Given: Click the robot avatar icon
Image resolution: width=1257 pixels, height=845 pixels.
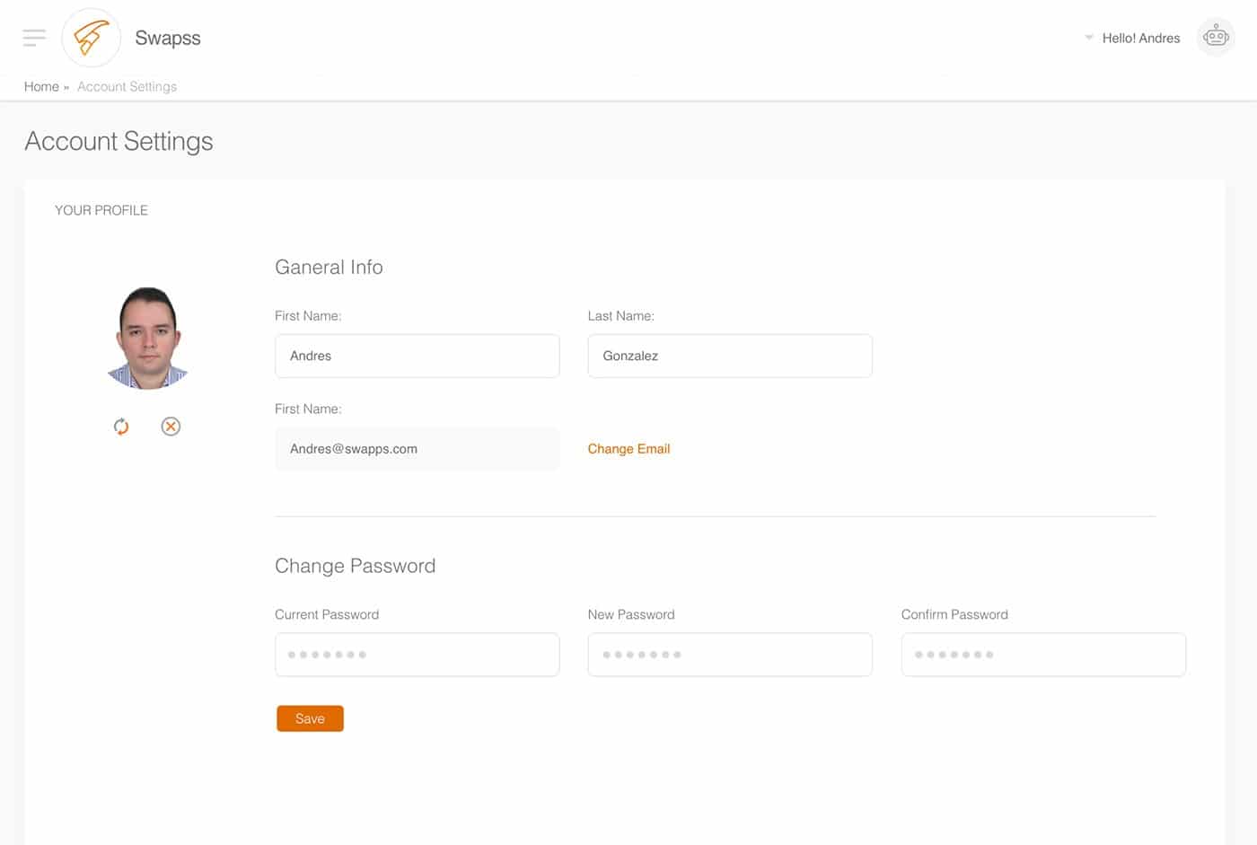Looking at the screenshot, I should point(1216,38).
